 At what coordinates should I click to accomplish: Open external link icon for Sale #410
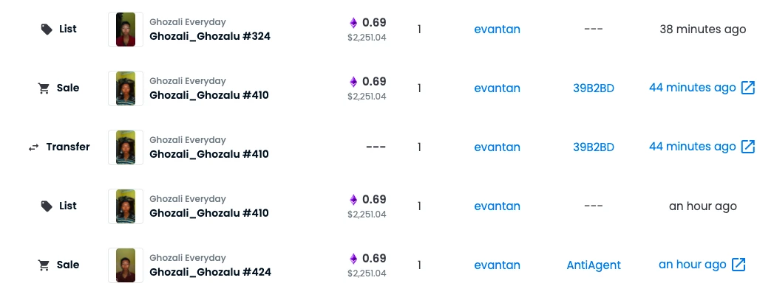pos(748,88)
